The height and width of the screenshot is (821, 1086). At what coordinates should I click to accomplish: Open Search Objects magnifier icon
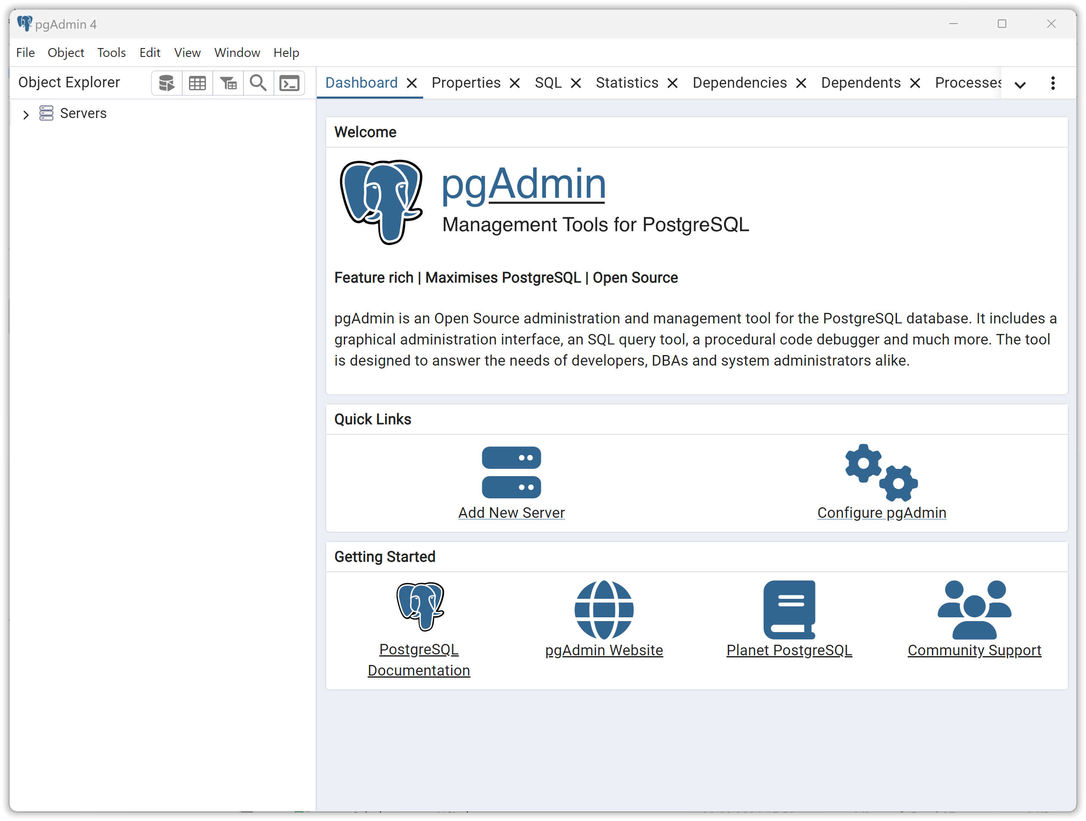click(x=258, y=83)
